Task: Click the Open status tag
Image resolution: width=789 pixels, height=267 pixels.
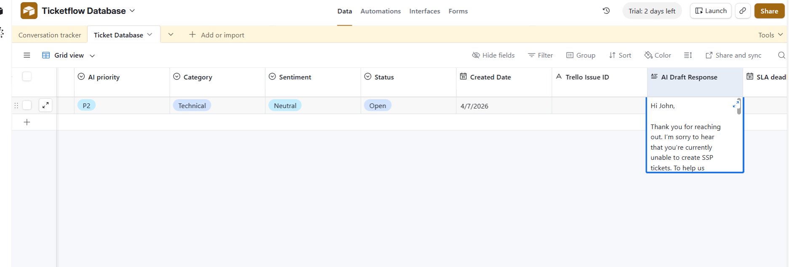Action: pyautogui.click(x=378, y=106)
